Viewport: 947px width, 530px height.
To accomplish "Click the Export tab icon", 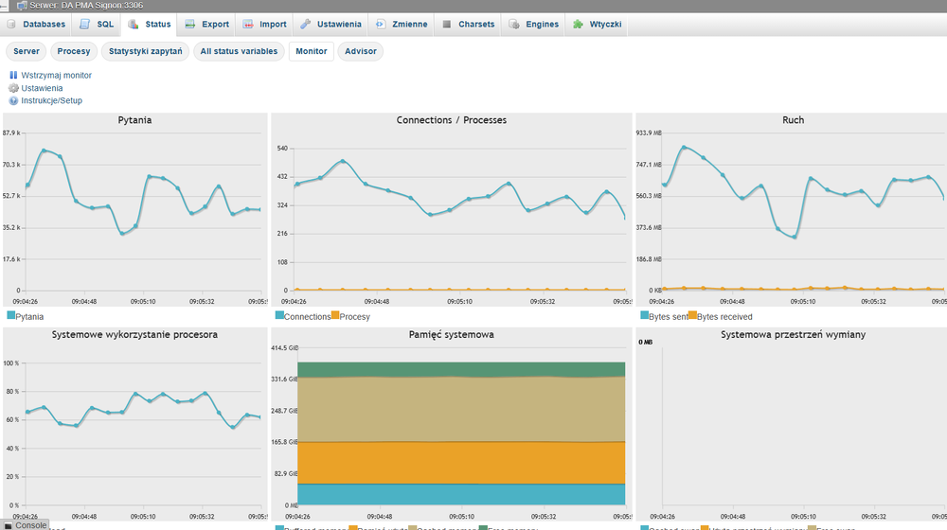I will pyautogui.click(x=190, y=24).
